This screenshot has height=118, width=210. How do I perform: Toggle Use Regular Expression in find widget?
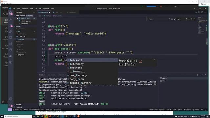175,19
